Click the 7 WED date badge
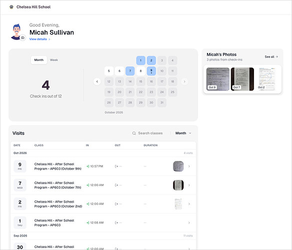The height and width of the screenshot is (250, 292). pos(20,185)
